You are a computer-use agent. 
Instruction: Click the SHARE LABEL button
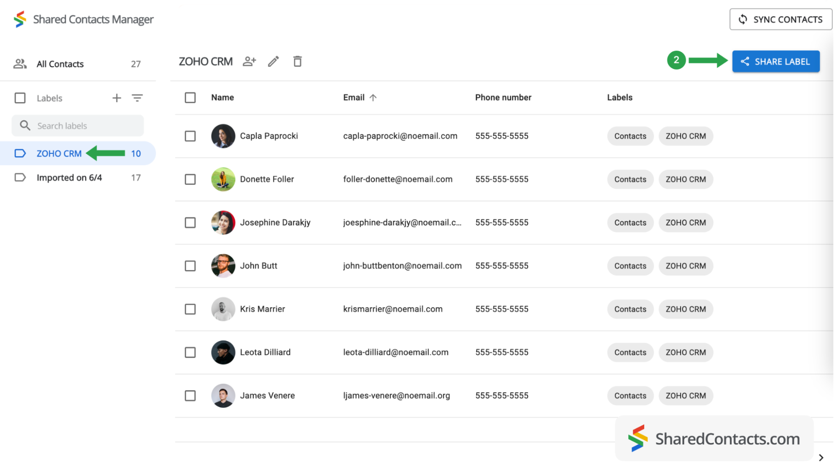tap(776, 62)
